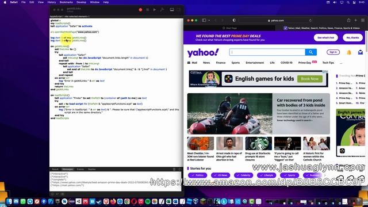The image size is (368, 207).
Task: Dismiss banner with No, thanks
Action: (x=352, y=37)
